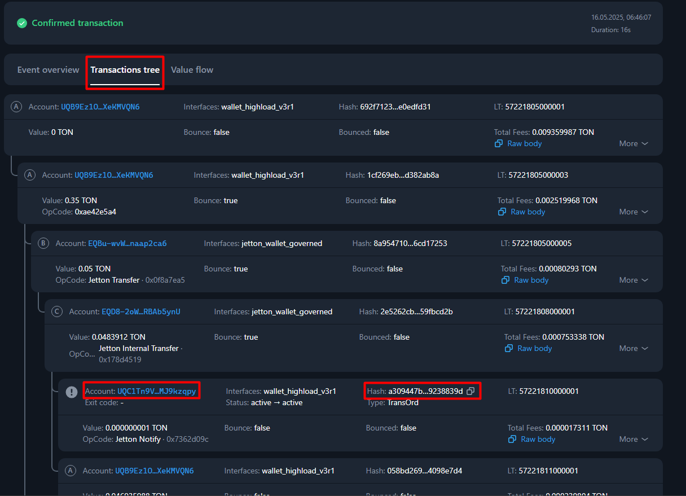Viewport: 686px width, 496px height.
Task: Click the Raw body copy icon for Jetton Notify
Action: pos(512,439)
